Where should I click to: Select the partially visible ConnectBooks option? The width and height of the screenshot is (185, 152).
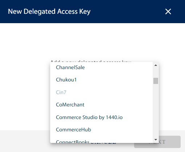[101, 141]
